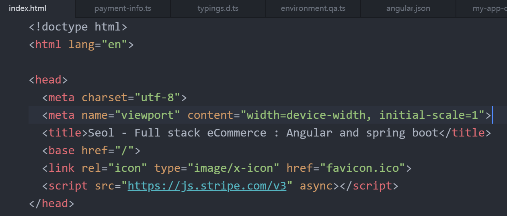Click the type="image/x-icon" attribute

point(217,168)
